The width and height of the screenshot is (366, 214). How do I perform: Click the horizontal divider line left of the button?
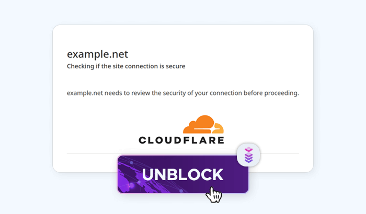coord(92,153)
